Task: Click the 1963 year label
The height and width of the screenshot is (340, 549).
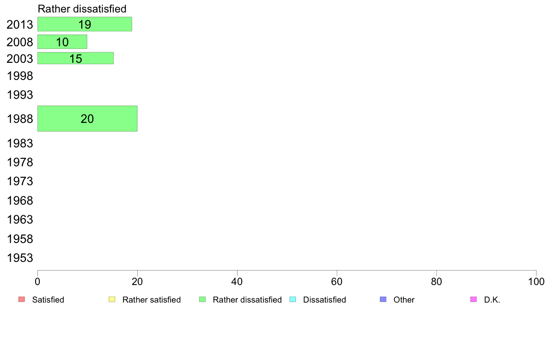Action: 20,219
